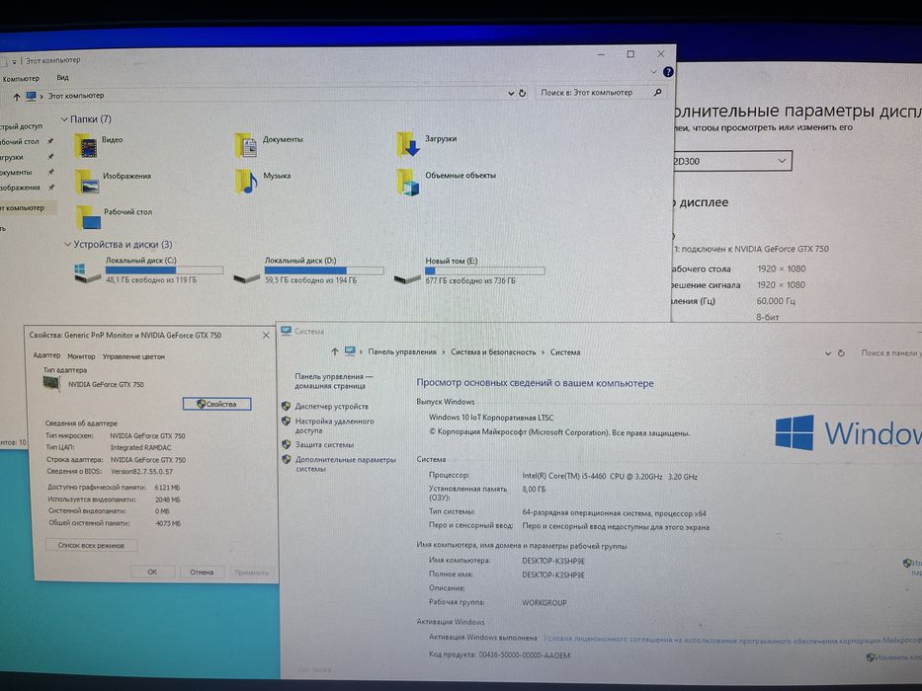Open Дополнительные параметры системы link
The width and height of the screenshot is (922, 691).
(x=345, y=464)
